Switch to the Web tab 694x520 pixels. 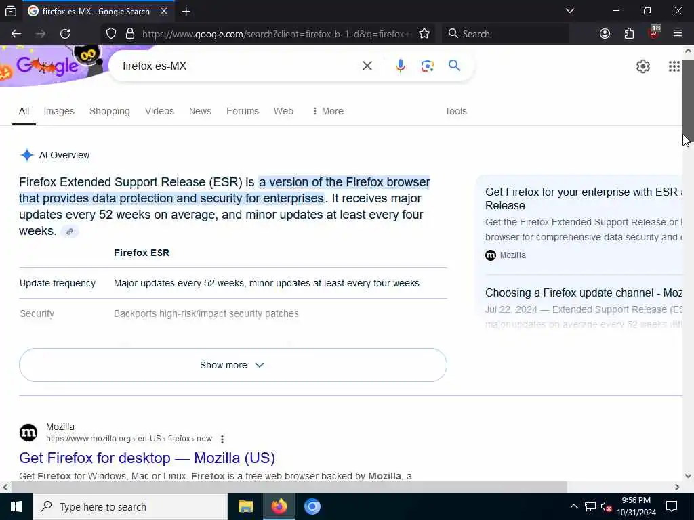point(283,112)
